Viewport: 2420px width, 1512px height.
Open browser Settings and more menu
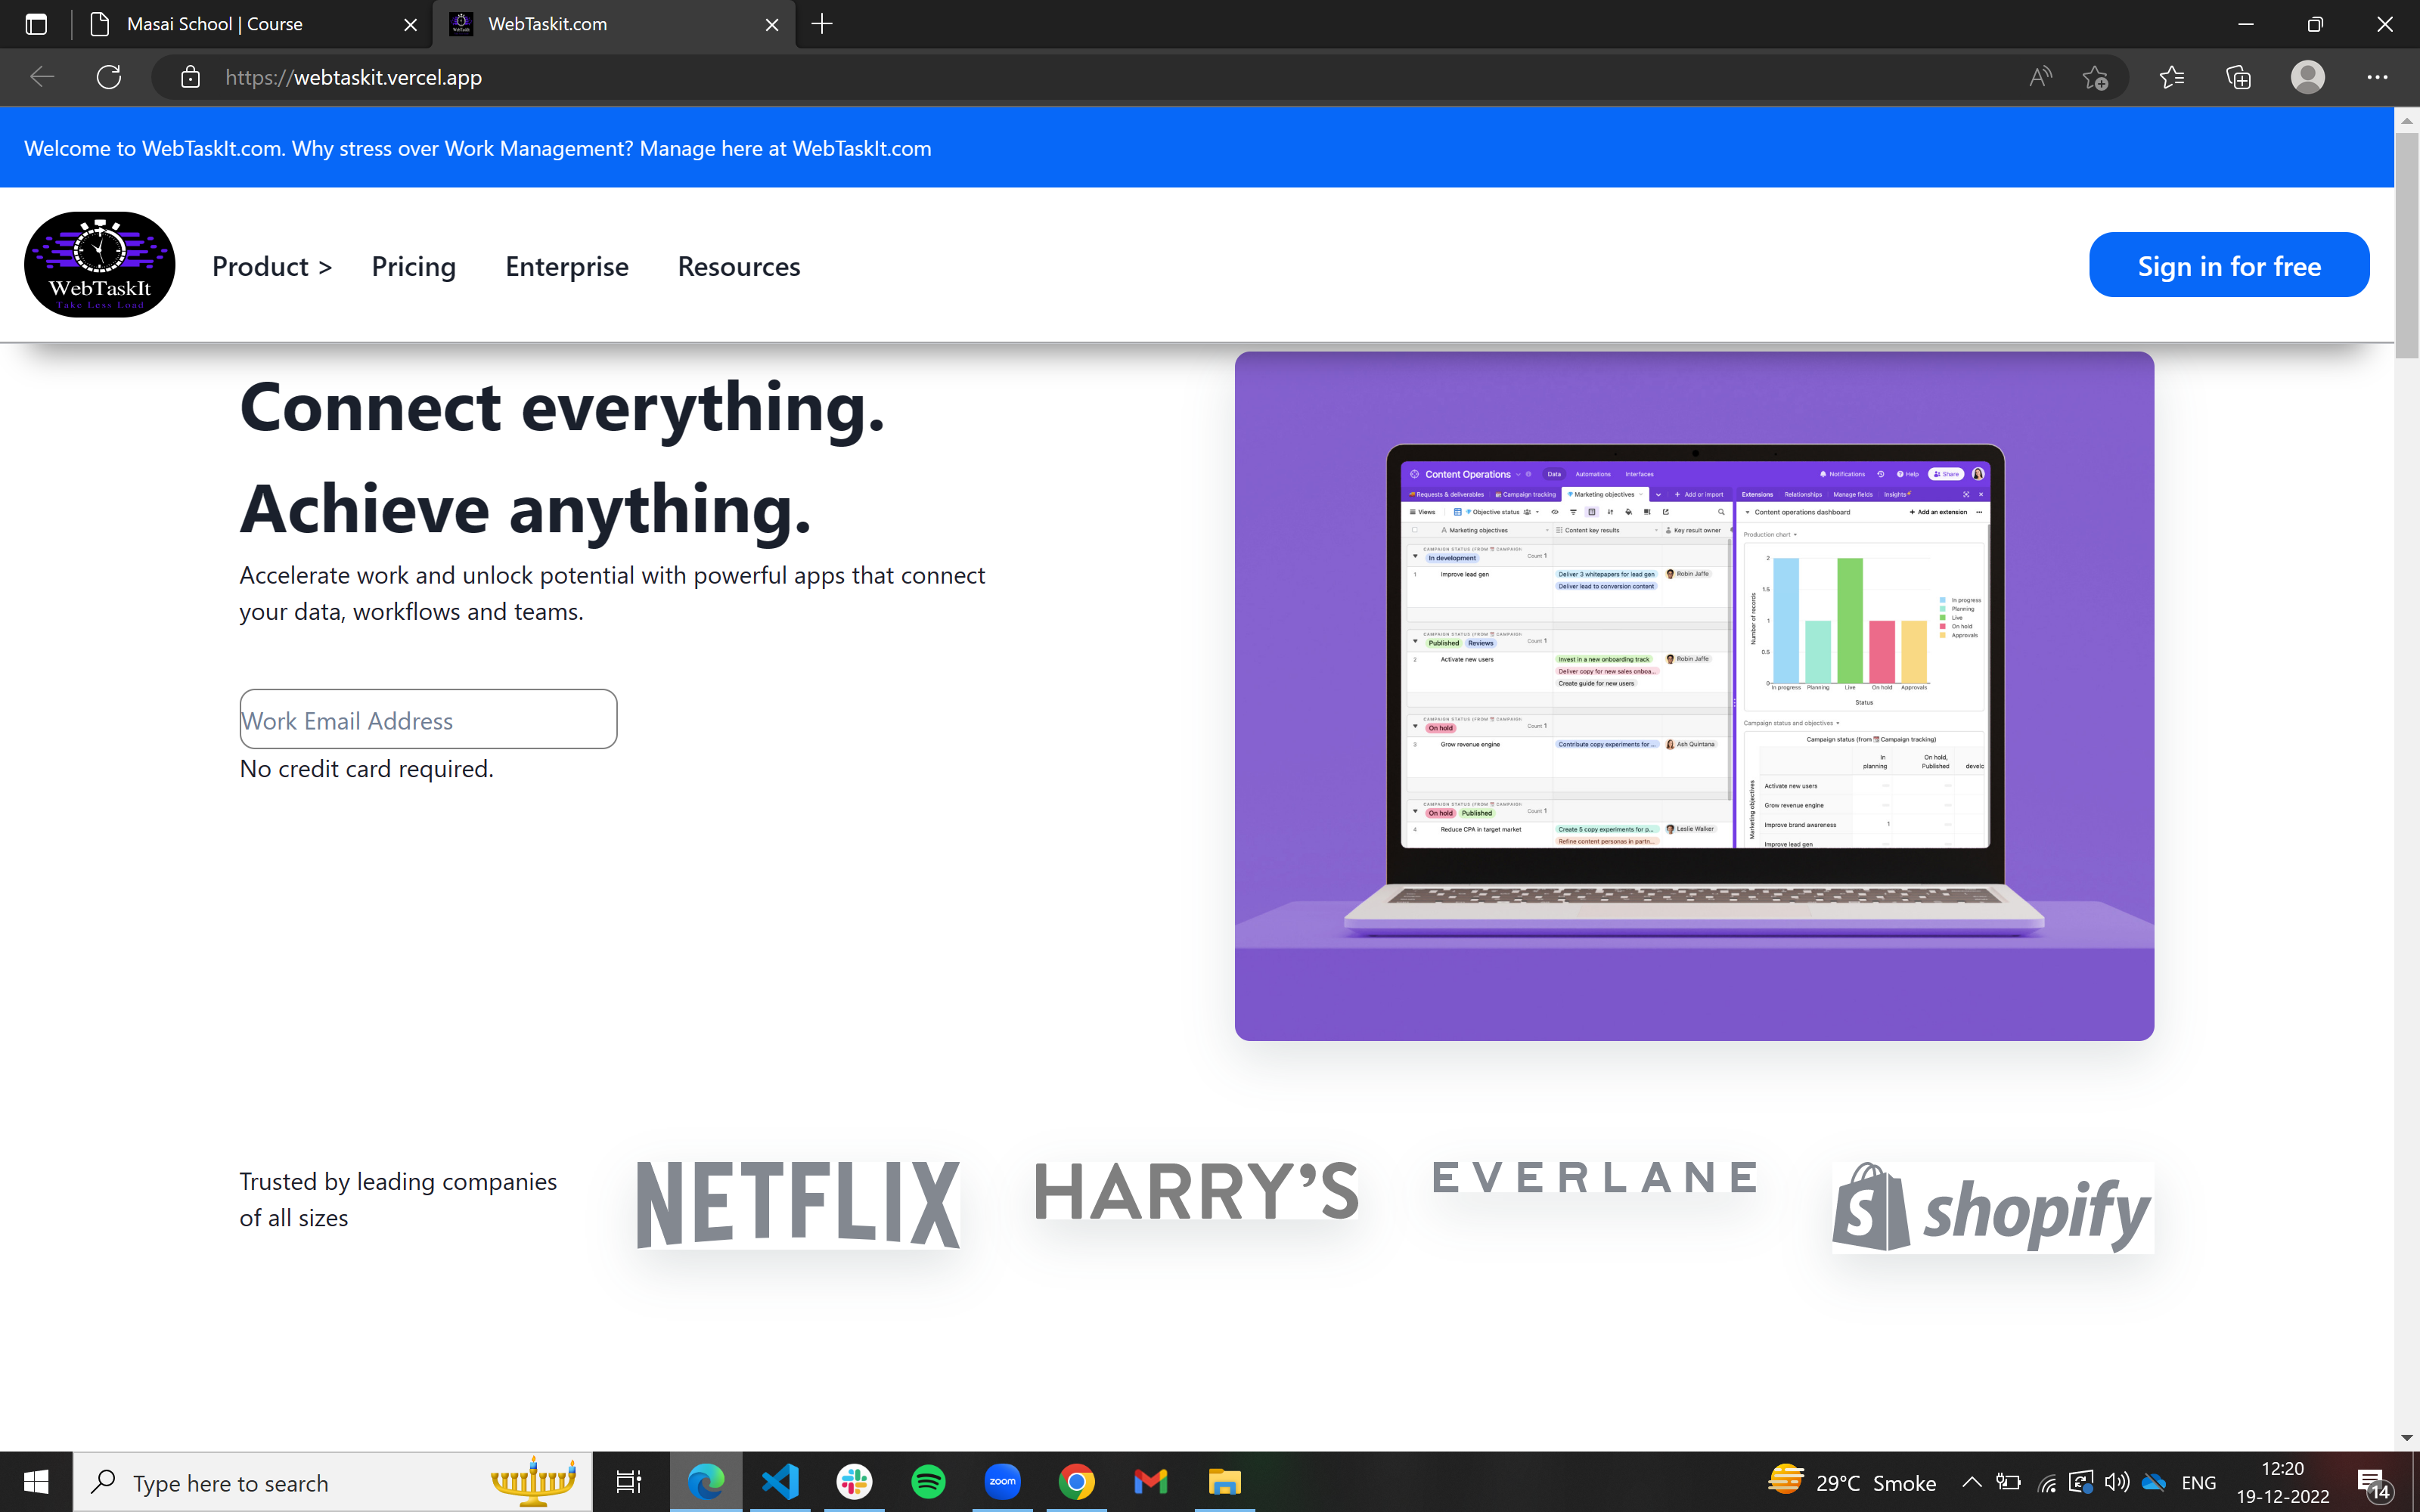point(2377,77)
